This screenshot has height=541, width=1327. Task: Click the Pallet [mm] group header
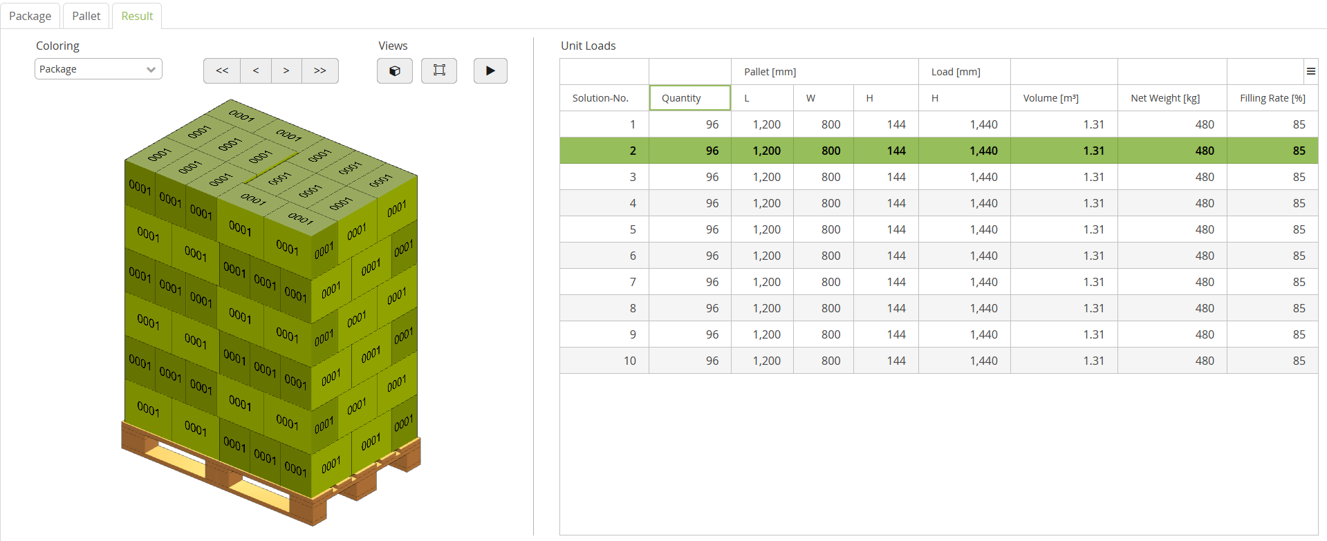tap(825, 72)
